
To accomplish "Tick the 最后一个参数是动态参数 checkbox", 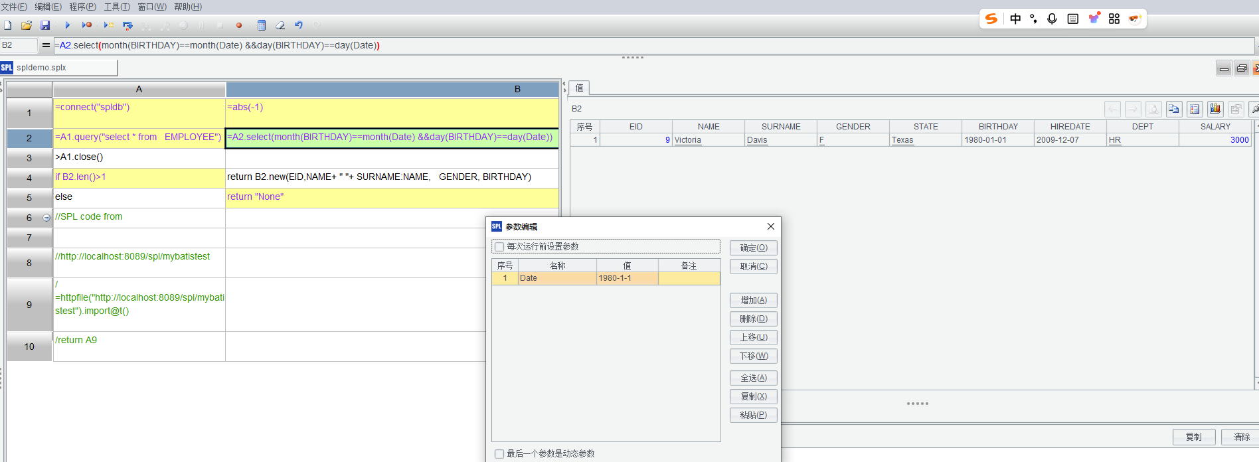I will [499, 454].
